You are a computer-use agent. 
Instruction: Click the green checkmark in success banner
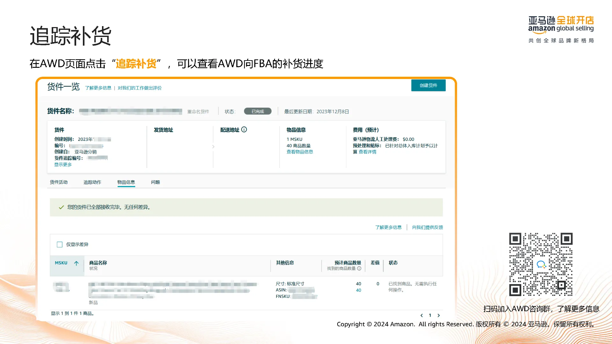tap(61, 207)
